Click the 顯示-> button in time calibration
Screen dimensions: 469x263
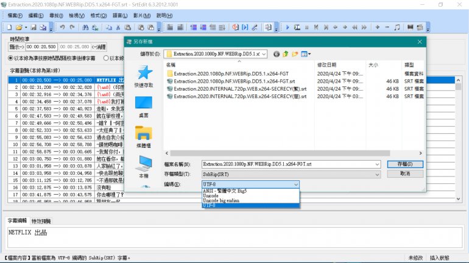[16, 47]
